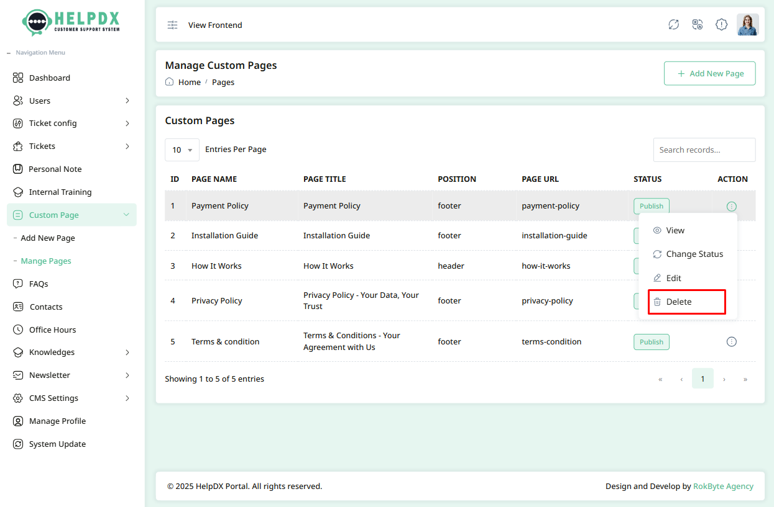
Task: Go to Home breadcrumb link
Action: coord(190,82)
